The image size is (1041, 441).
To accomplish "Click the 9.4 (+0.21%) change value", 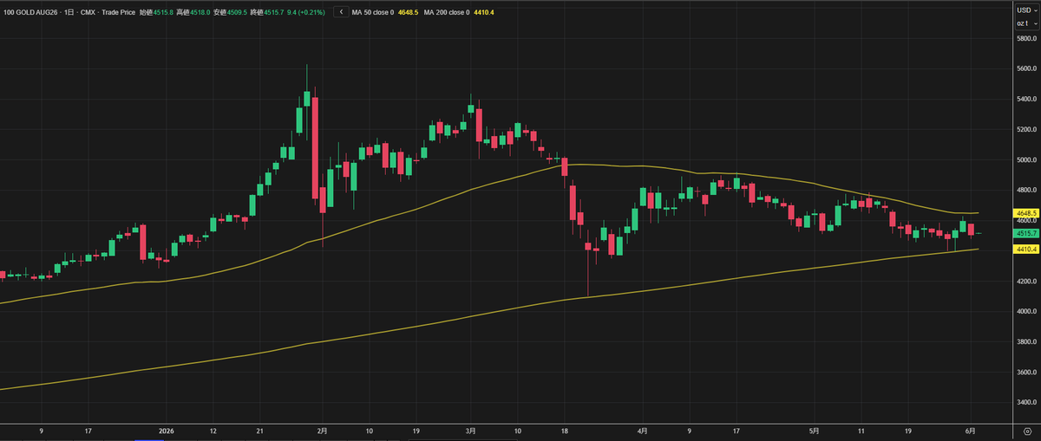I will [x=306, y=12].
